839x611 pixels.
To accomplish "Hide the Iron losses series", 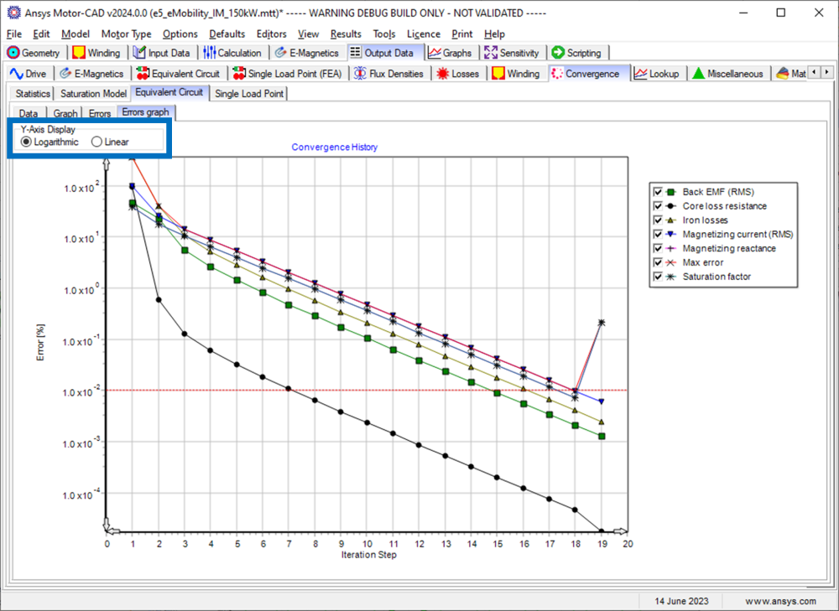I will pos(658,220).
